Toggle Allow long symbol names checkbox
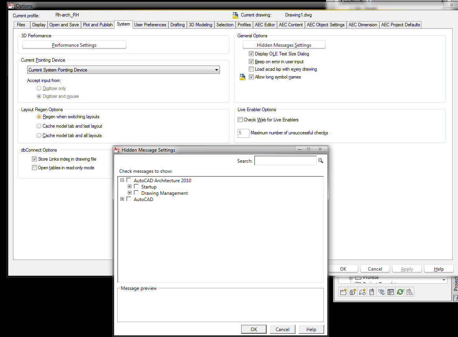The height and width of the screenshot is (337, 458). (251, 77)
